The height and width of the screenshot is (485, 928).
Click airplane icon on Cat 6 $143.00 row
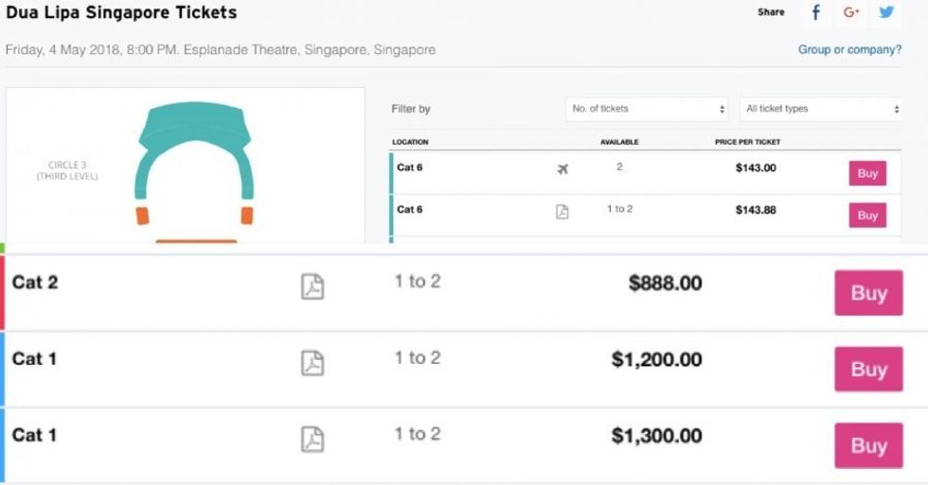pos(562,169)
